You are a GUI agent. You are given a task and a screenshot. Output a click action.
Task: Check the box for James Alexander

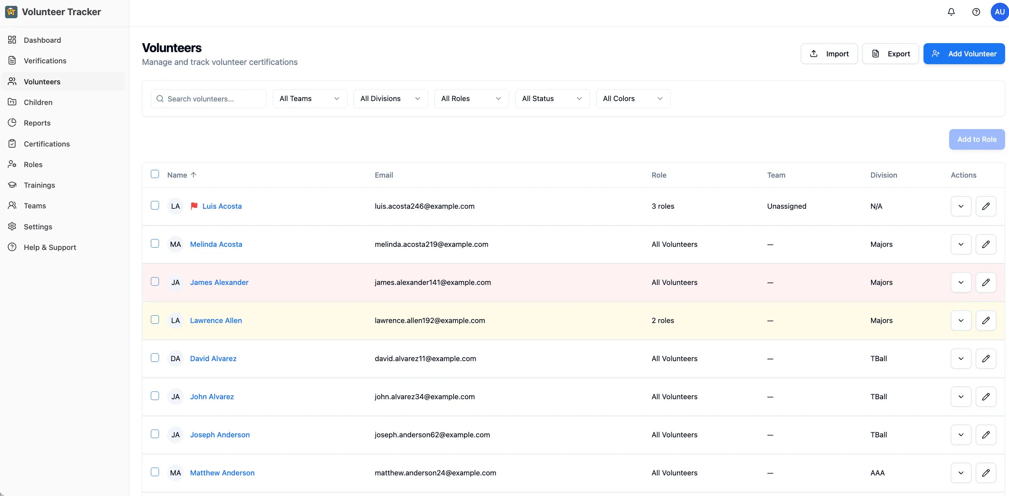tap(155, 282)
